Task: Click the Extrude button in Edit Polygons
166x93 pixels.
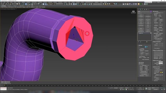Action: click(141, 67)
